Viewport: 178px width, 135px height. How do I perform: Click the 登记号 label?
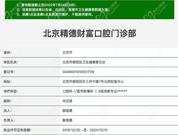[9, 72]
